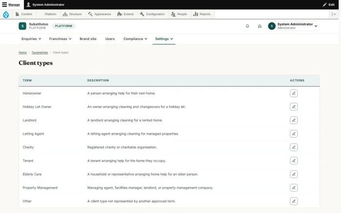This screenshot has height=213, width=341.
Task: Edit the Tenant term
Action: coord(294,160)
